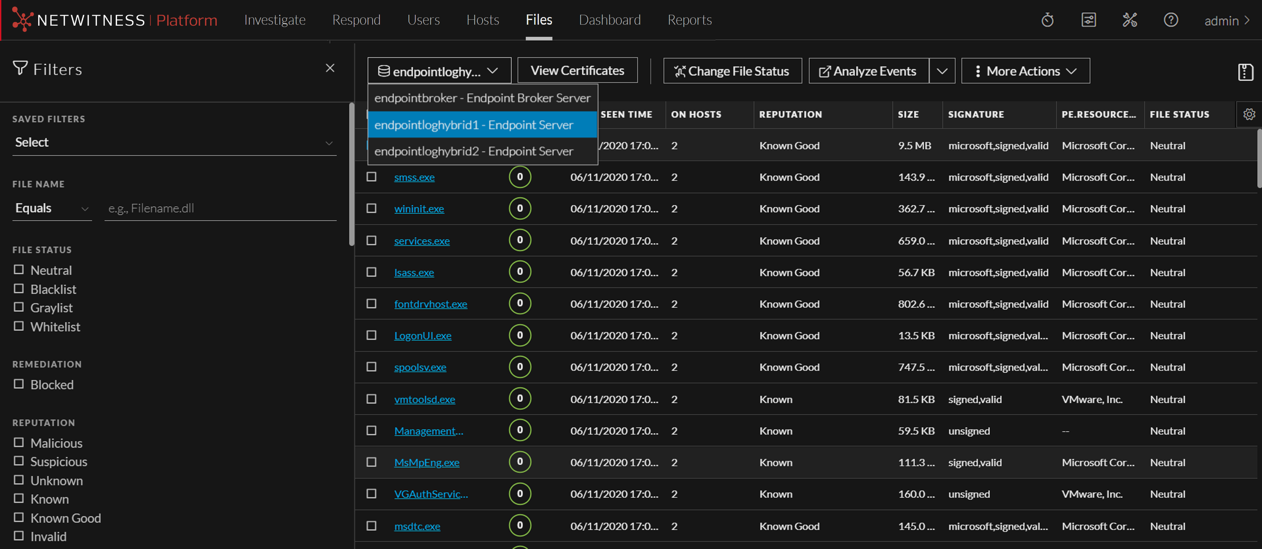Expand the Analyze Events dropdown arrow
This screenshot has height=549, width=1262.
(942, 71)
